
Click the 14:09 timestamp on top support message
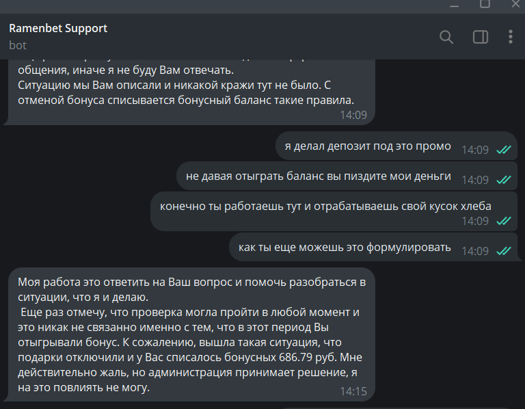click(x=353, y=115)
